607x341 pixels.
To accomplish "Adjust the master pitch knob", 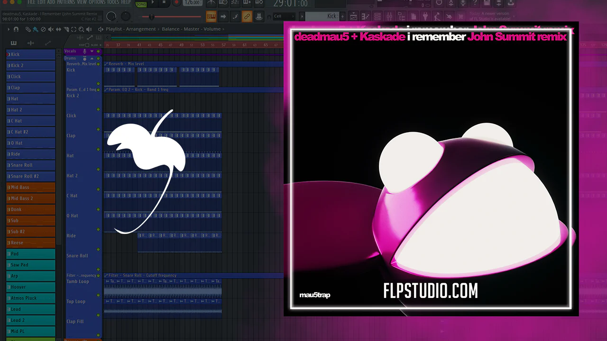I will (x=126, y=17).
